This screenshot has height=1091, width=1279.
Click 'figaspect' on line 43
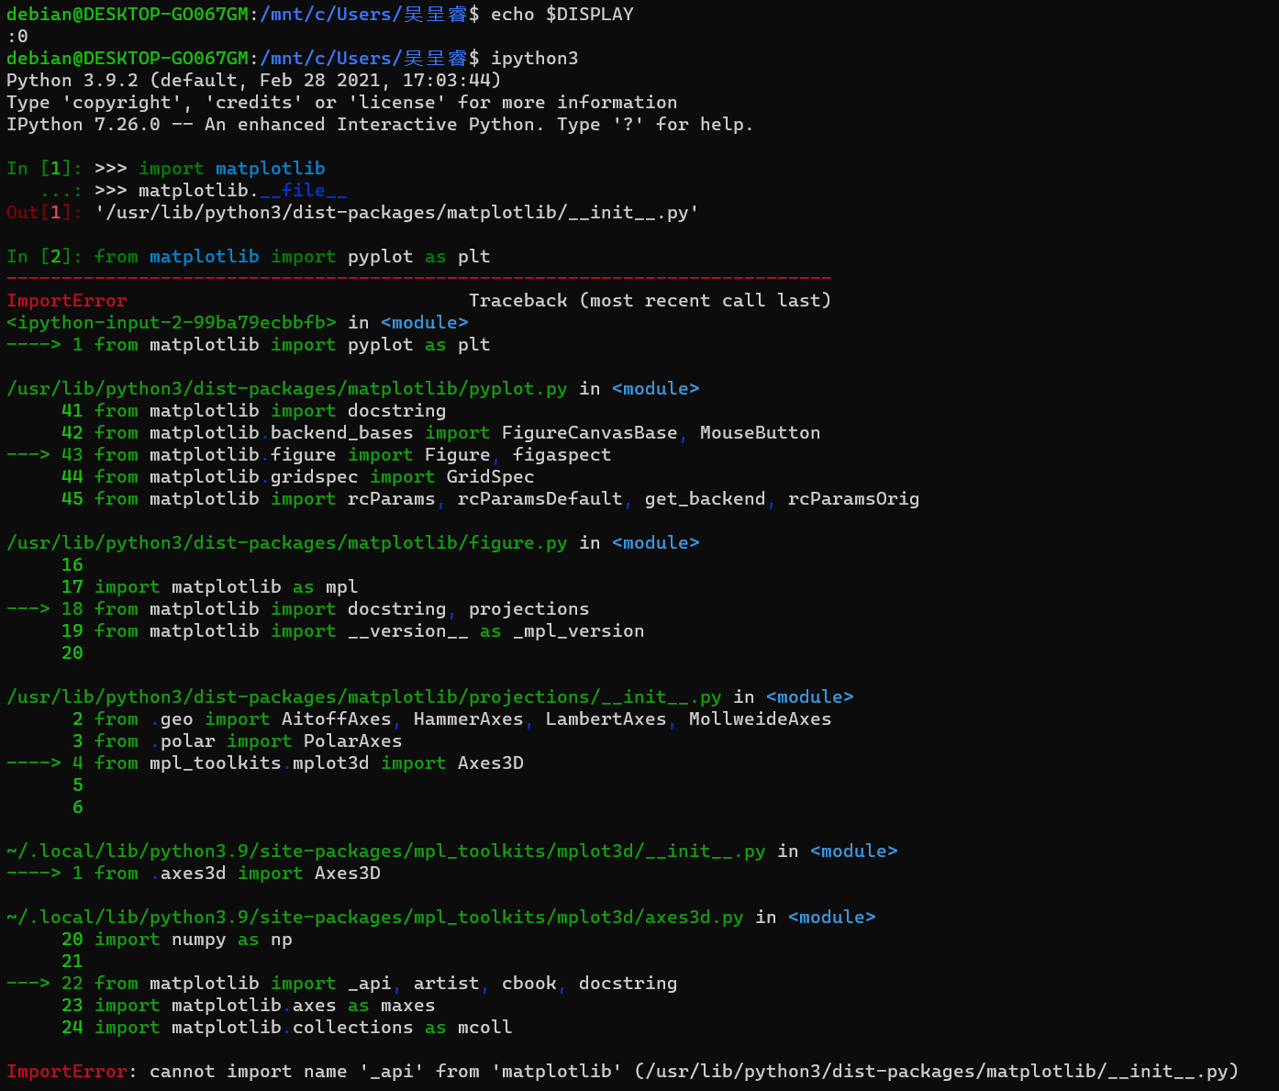[562, 454]
